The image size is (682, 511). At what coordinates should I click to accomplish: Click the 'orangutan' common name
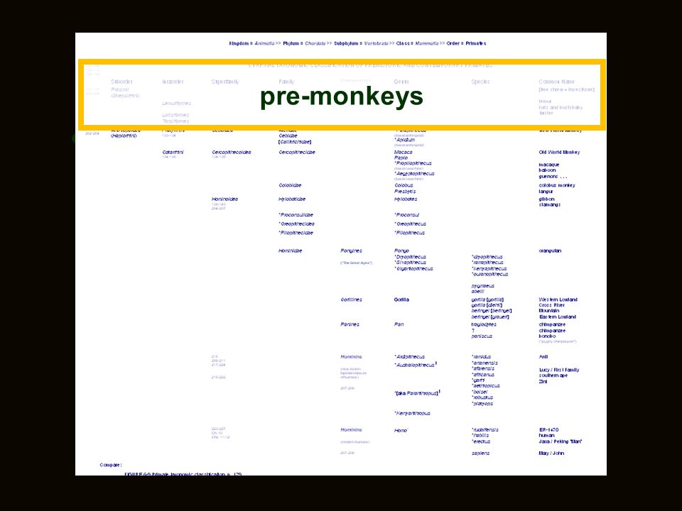point(550,251)
